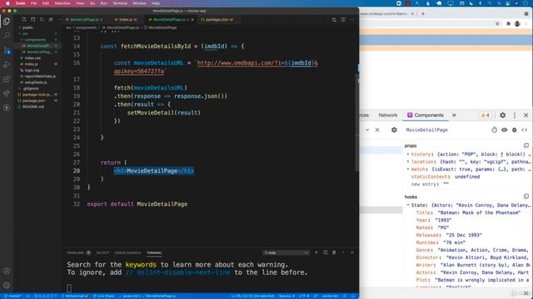Collapse all folders in explorer
This screenshot has height=299, width=533.
pos(51,20)
